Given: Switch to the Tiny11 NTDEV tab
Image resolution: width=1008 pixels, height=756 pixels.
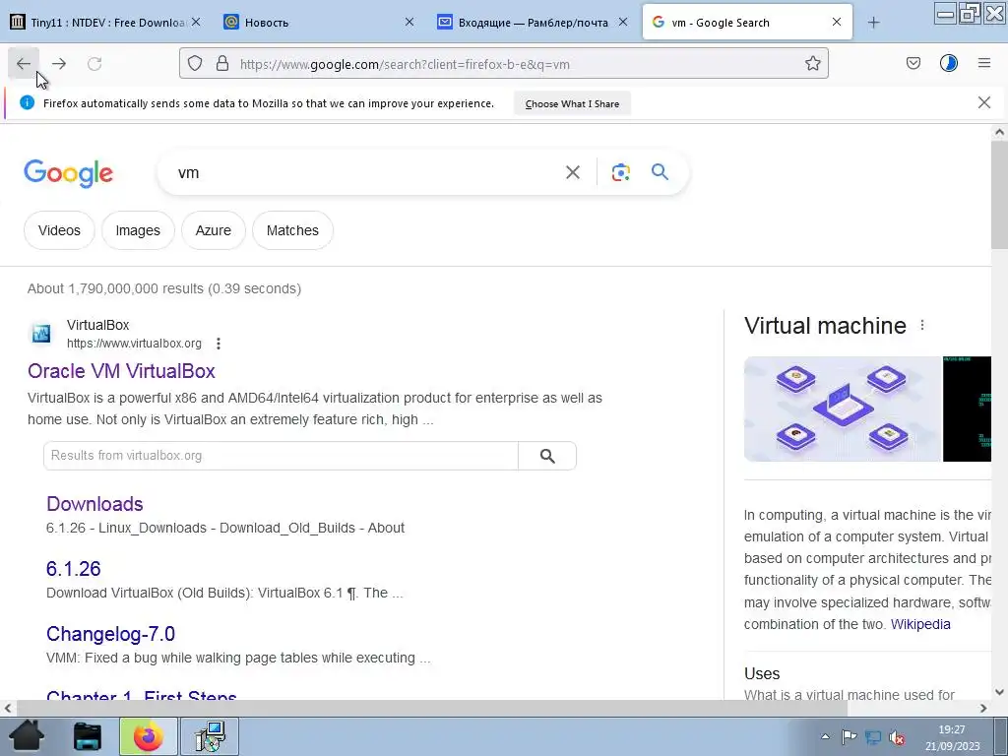Looking at the screenshot, I should 97,23.
